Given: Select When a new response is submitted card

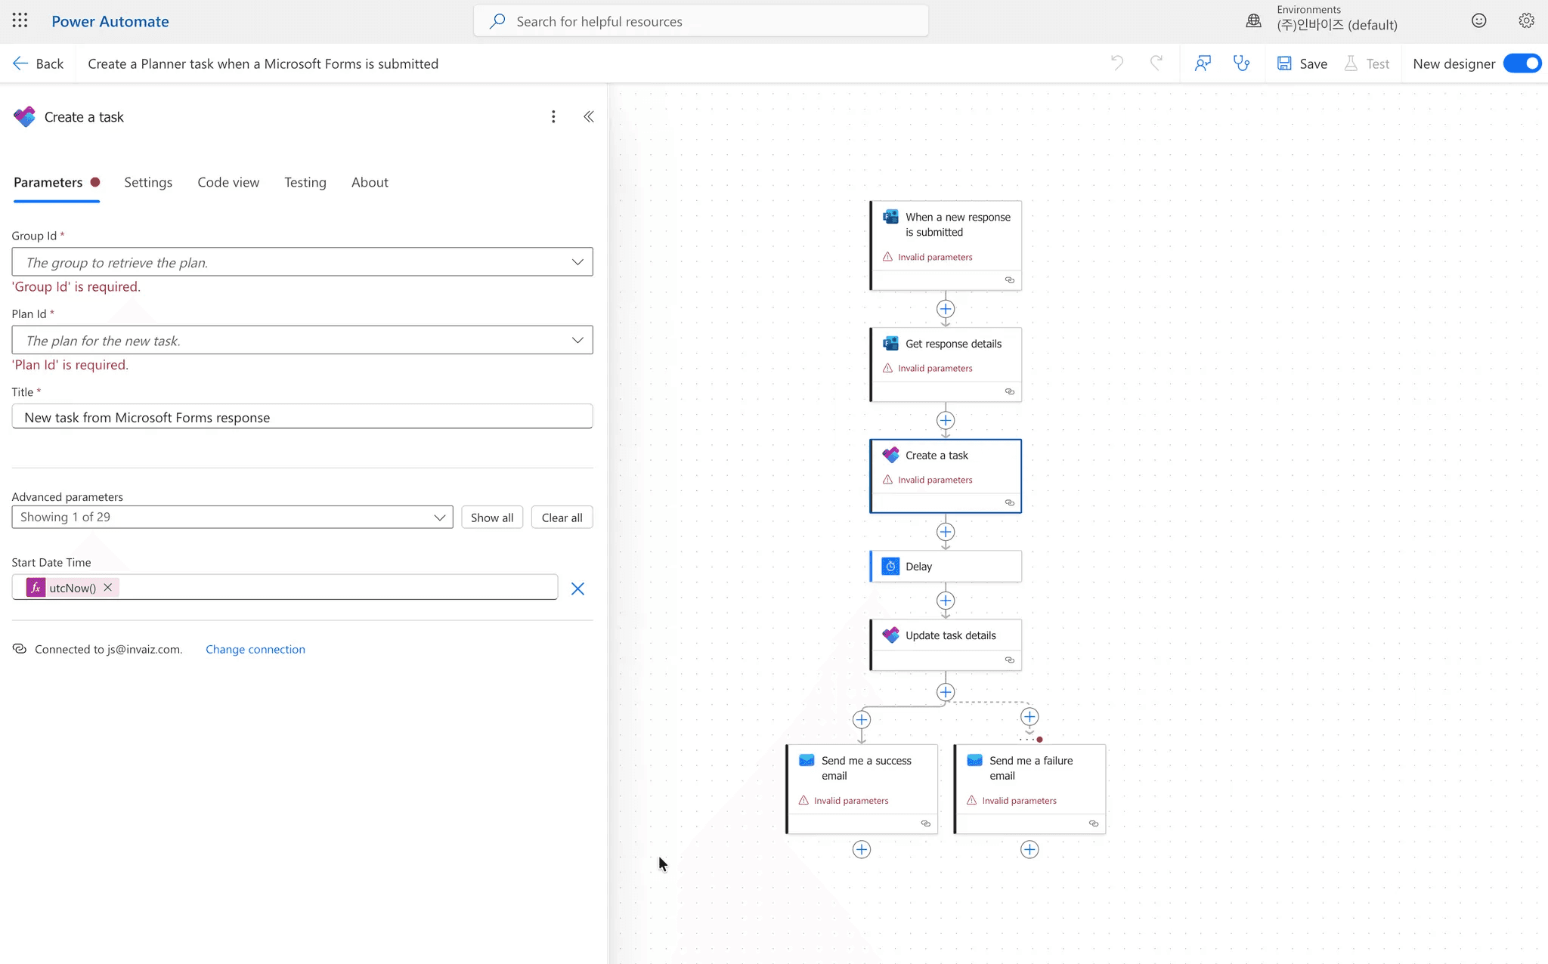Looking at the screenshot, I should (946, 246).
